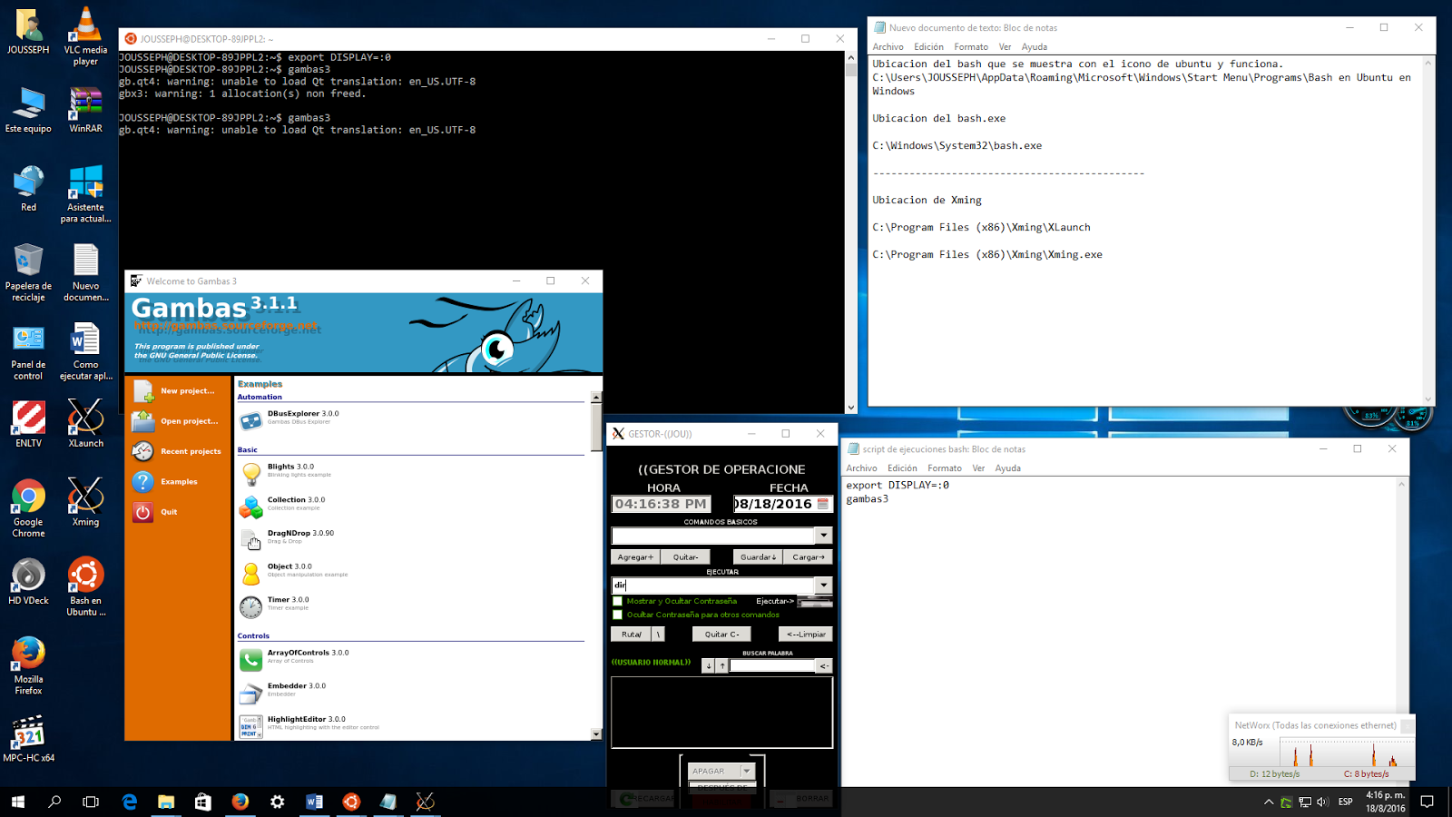1452x817 pixels.
Task: Open Timer clock example icon
Action: pyautogui.click(x=251, y=607)
